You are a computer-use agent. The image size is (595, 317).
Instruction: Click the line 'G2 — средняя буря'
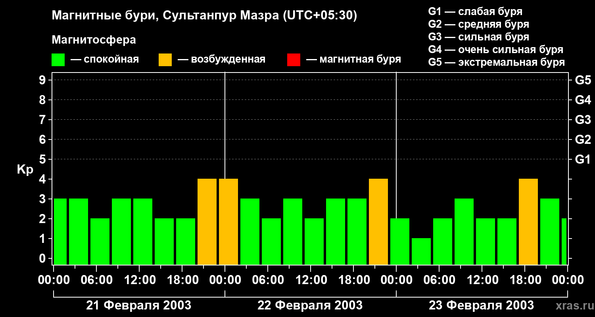pos(478,24)
